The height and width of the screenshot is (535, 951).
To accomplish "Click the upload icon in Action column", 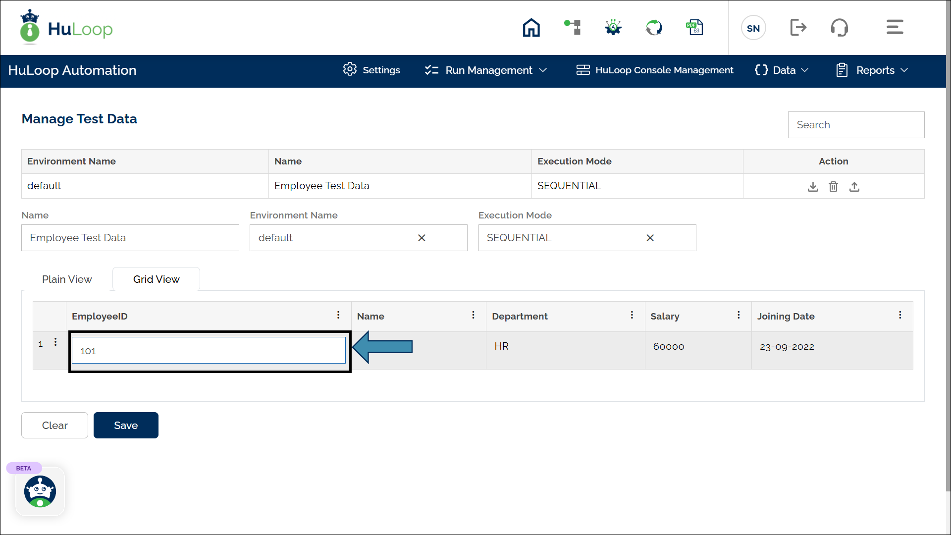I will 854,187.
